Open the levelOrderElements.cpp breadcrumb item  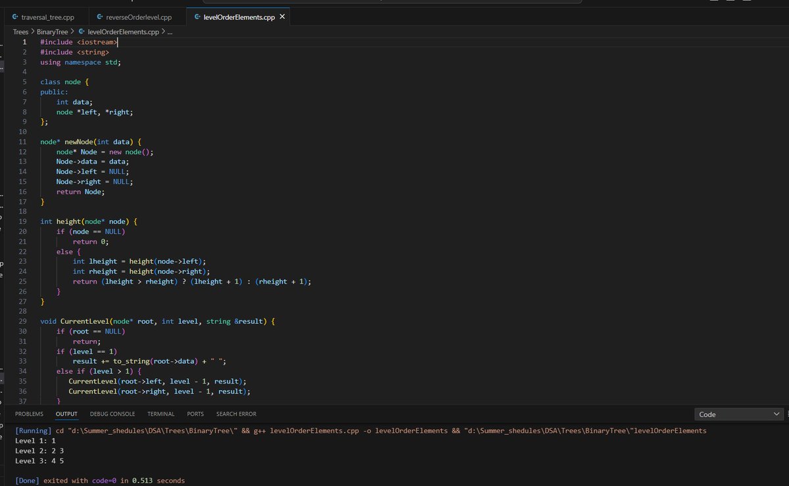(x=118, y=31)
